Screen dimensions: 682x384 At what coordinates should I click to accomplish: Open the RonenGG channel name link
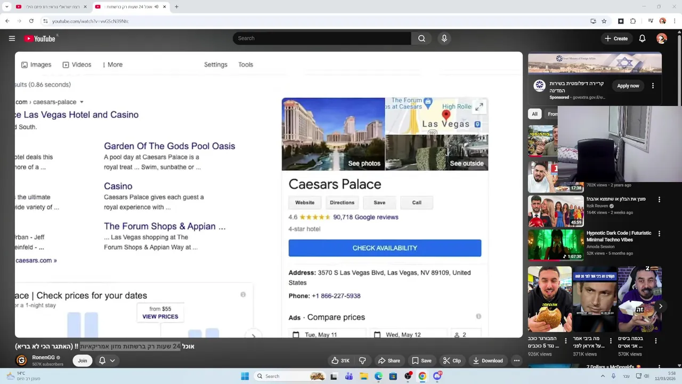click(43, 357)
